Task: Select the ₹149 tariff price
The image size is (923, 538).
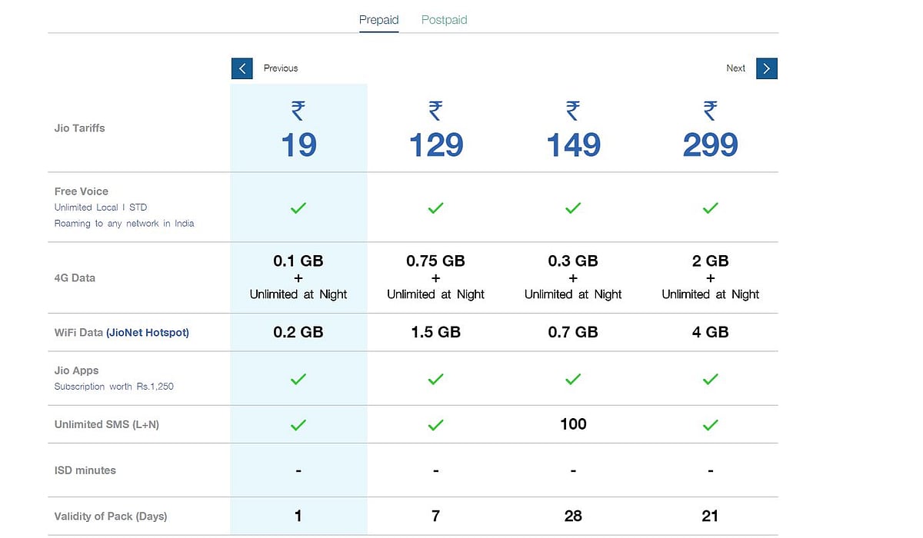Action: [573, 144]
